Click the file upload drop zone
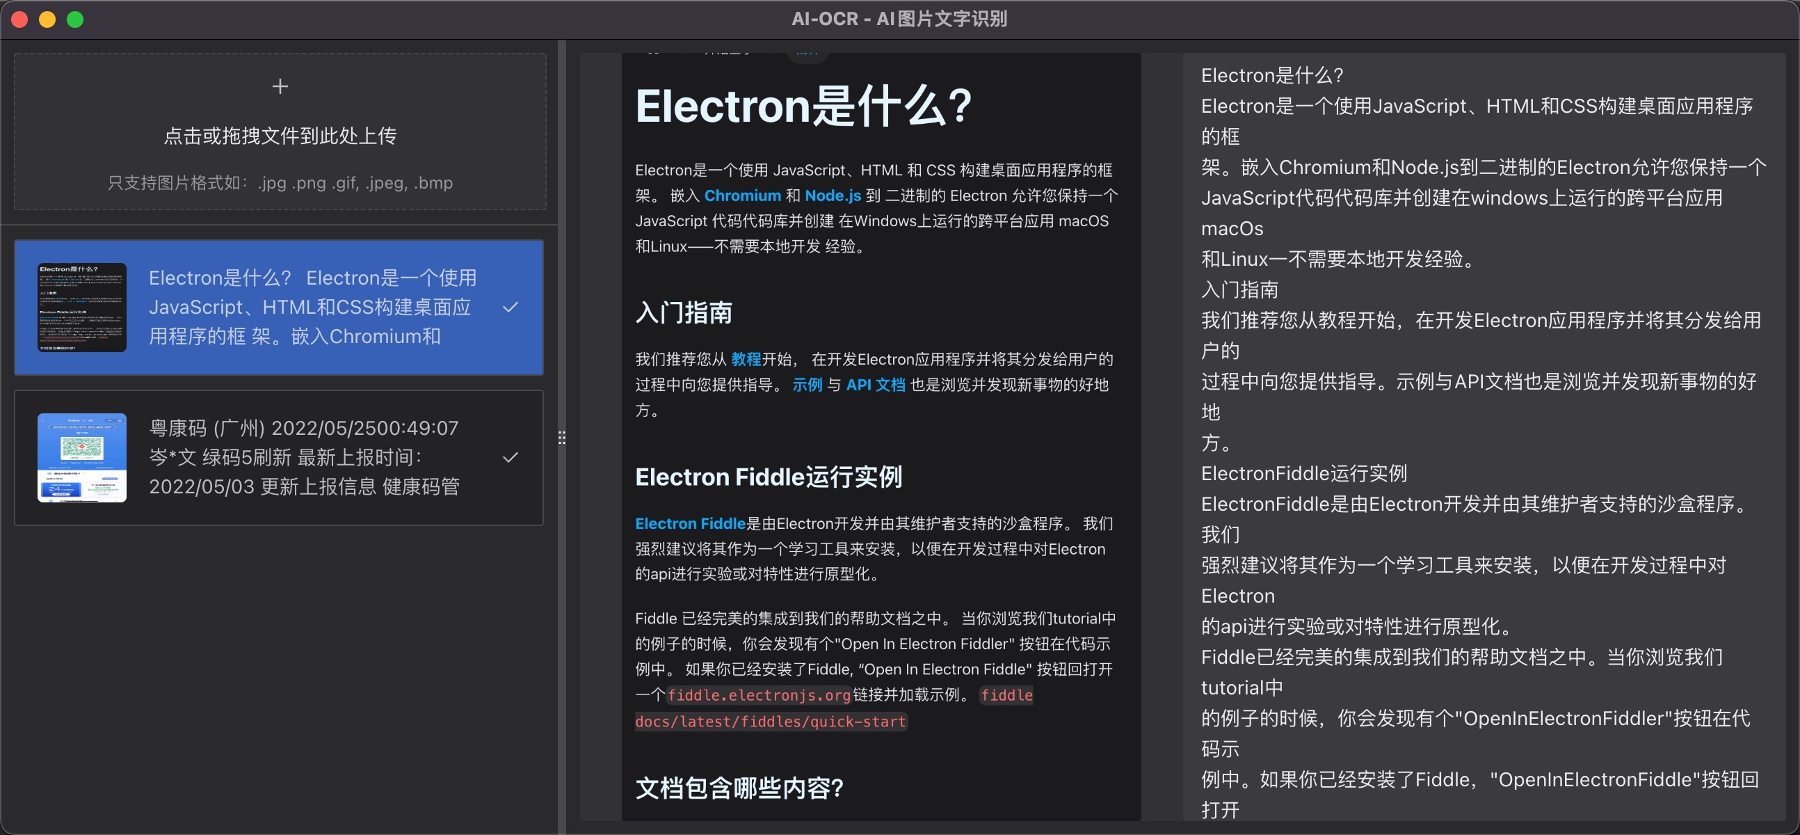1800x835 pixels. 280,133
